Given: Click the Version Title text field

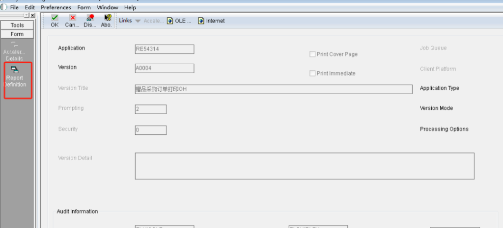Looking at the screenshot, I should tap(274, 89).
